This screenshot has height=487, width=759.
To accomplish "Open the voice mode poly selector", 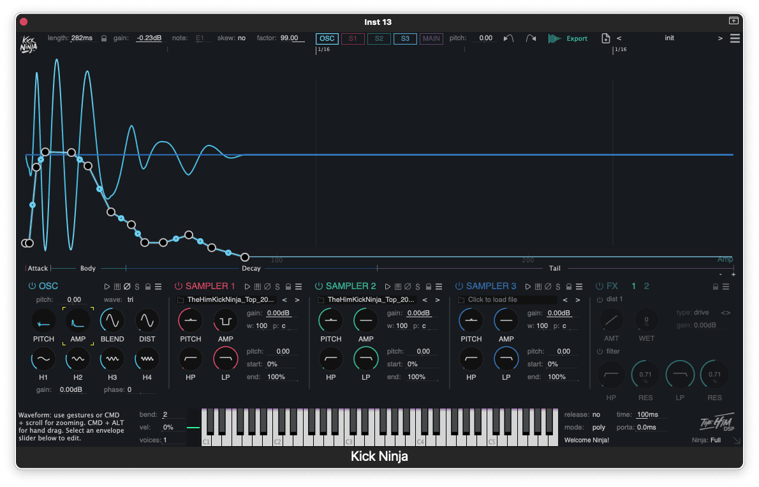I will (x=599, y=428).
